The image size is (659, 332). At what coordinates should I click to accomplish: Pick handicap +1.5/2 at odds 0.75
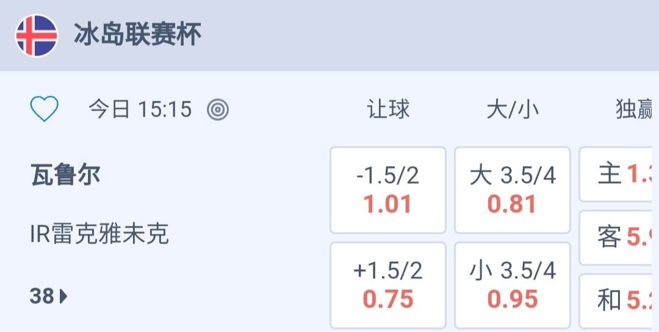(388, 286)
